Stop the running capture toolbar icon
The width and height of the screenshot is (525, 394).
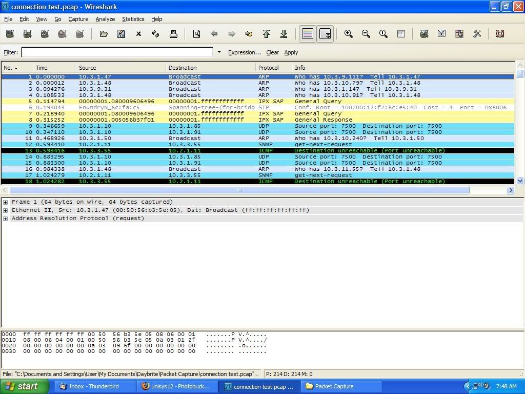[62, 34]
